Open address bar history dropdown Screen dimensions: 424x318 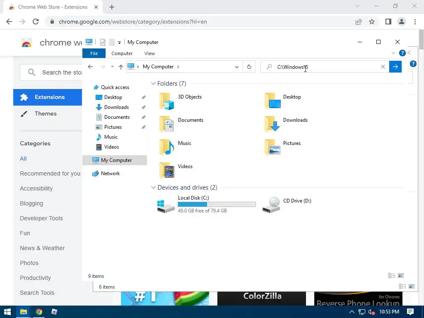tap(236, 67)
